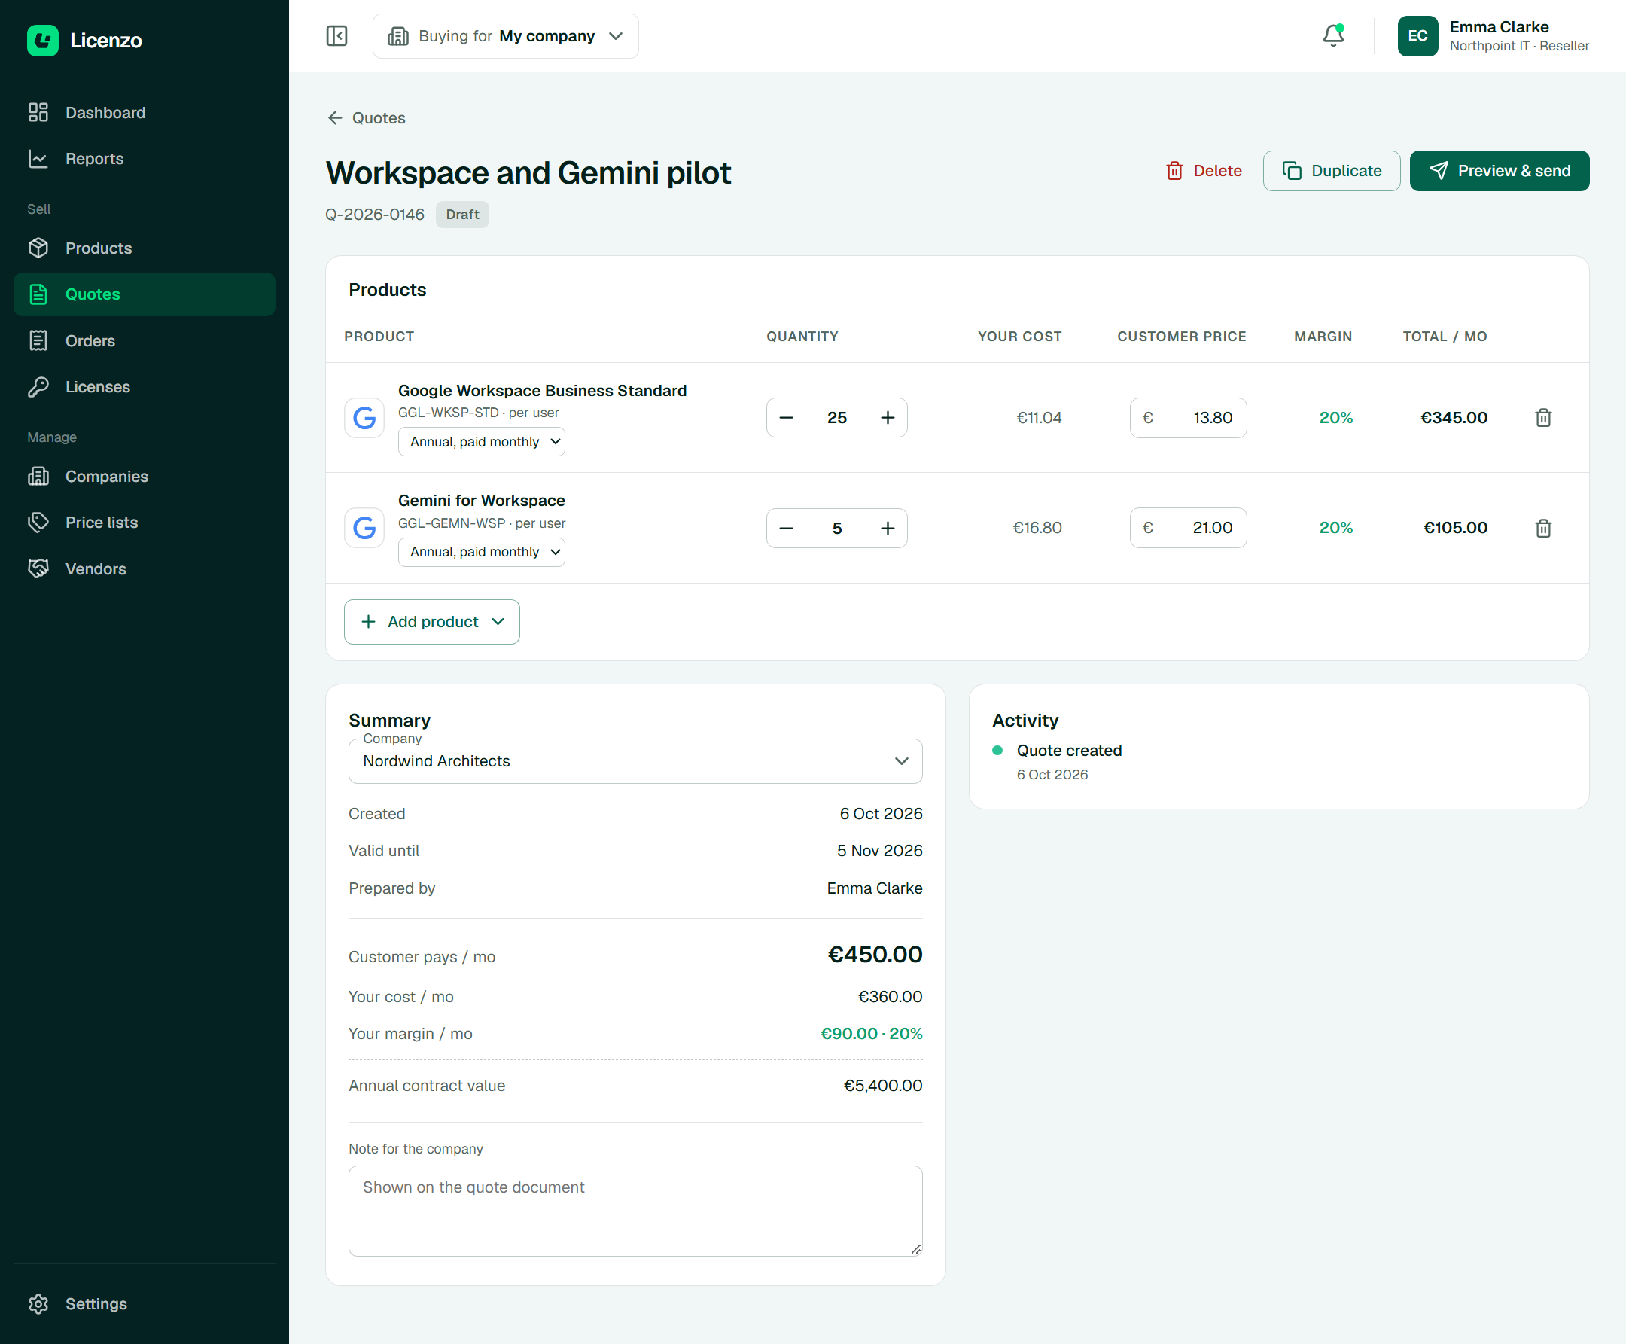Decrease Google Workspace Business Standard quantity

coord(786,417)
